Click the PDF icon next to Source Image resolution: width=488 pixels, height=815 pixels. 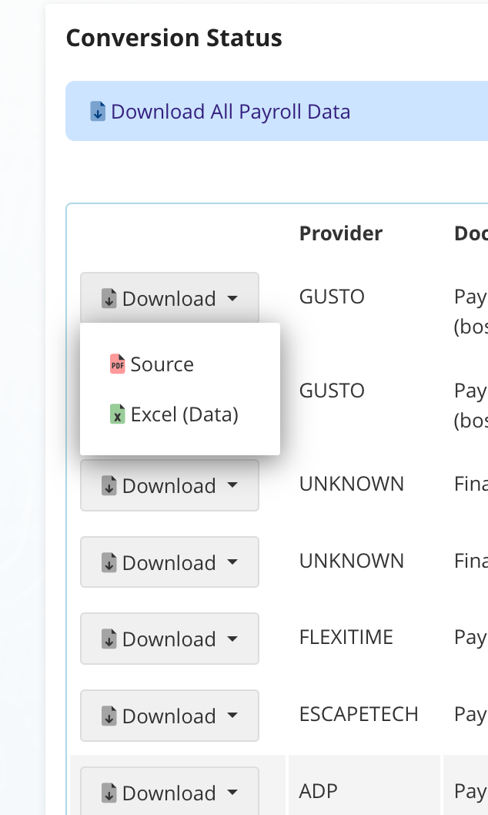[117, 364]
